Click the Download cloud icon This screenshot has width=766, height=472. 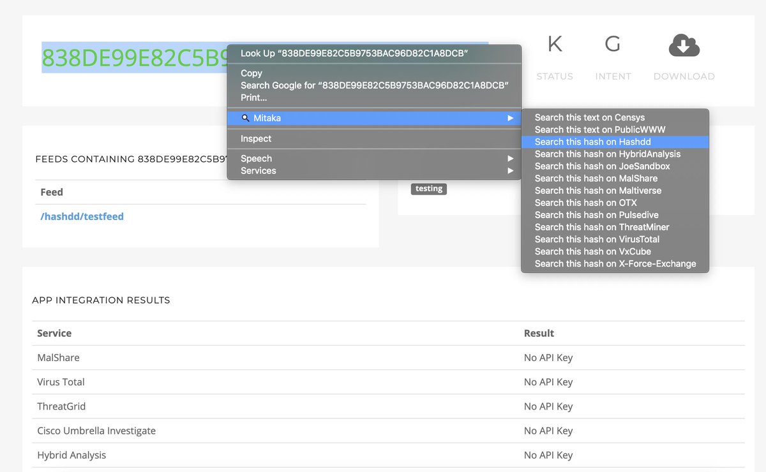point(684,45)
